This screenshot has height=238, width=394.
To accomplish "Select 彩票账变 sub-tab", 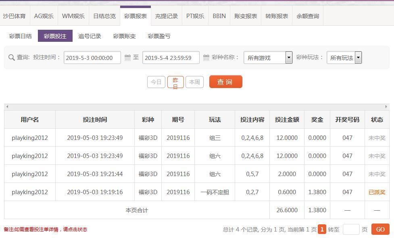I will click(x=124, y=36).
